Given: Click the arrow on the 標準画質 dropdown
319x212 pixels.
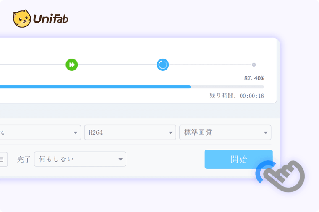Looking at the screenshot, I should 266,132.
